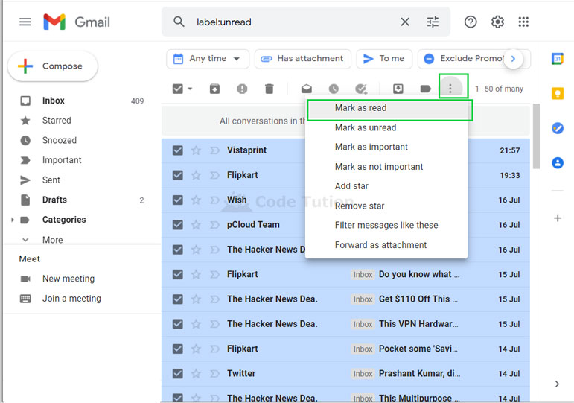
Task: Open the Support help icon
Action: click(471, 22)
